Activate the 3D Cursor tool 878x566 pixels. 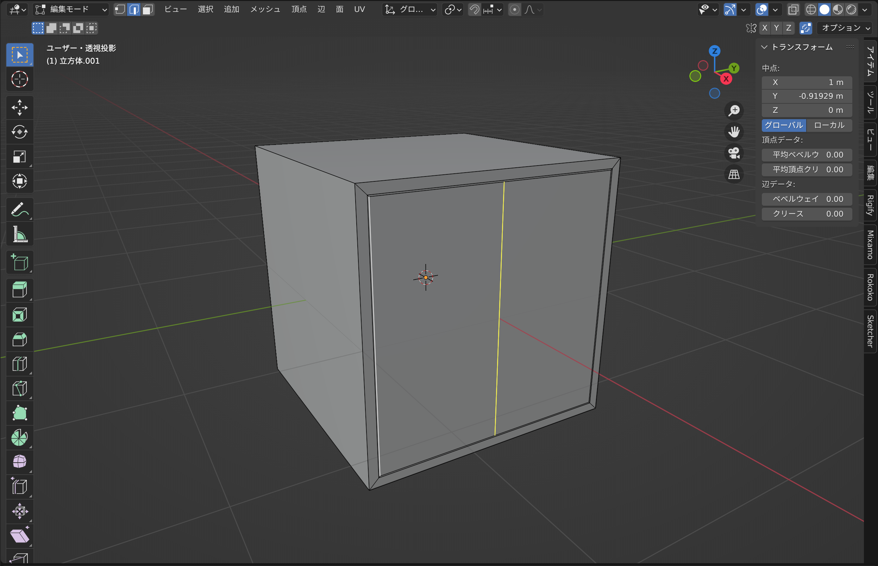click(x=19, y=79)
